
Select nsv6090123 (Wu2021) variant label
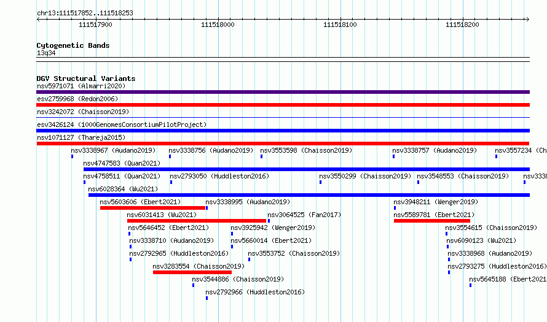(x=481, y=240)
